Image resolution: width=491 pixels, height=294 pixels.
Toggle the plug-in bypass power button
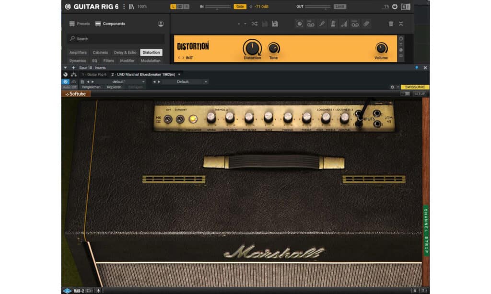[x=65, y=81]
